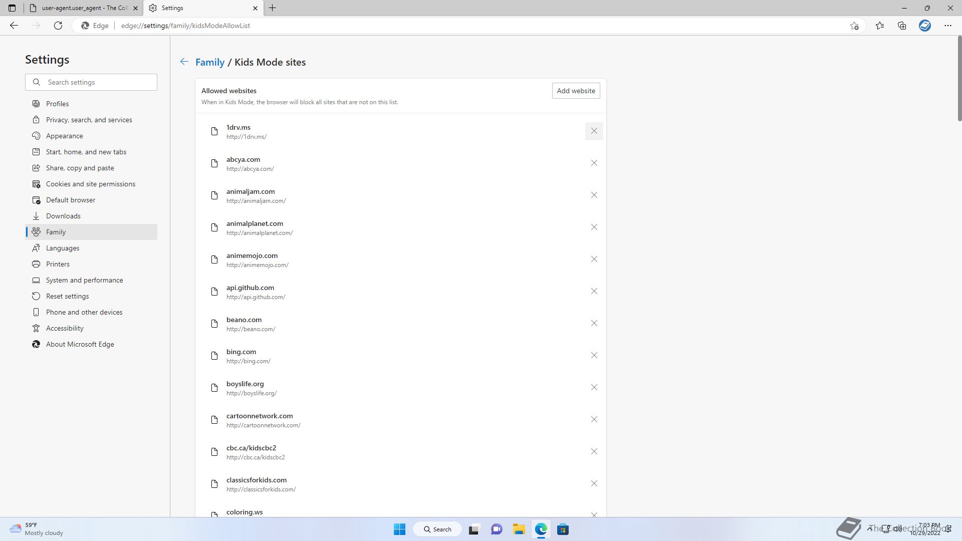Select the Family settings item
This screenshot has width=962, height=541.
click(91, 232)
